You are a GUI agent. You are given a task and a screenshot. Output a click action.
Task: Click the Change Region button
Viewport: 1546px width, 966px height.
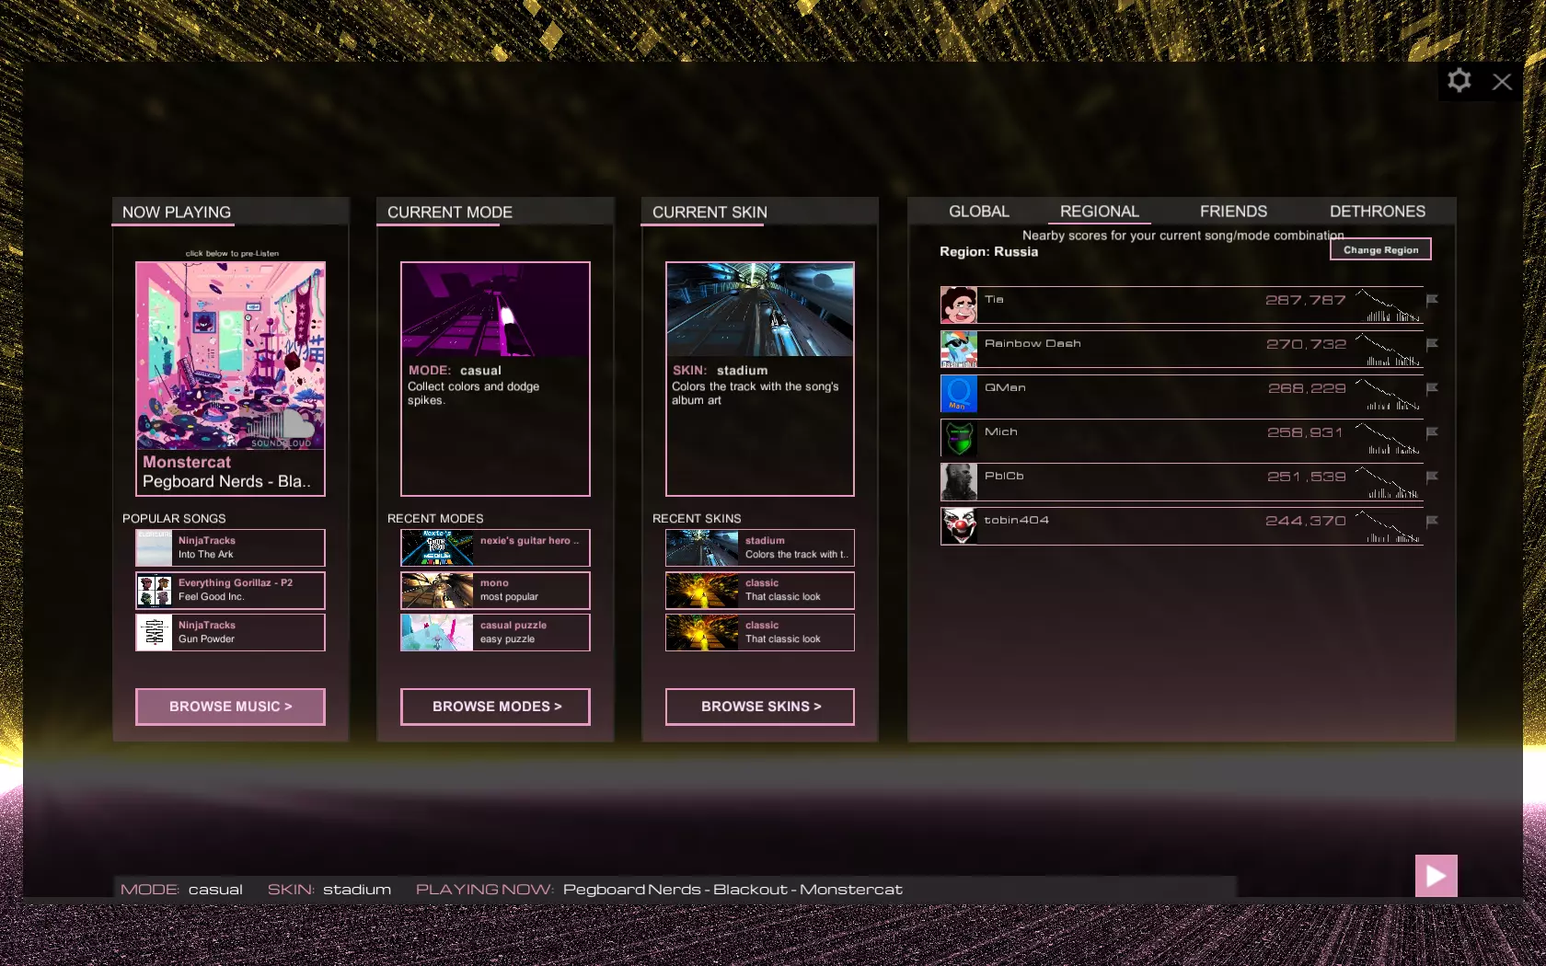(x=1380, y=249)
